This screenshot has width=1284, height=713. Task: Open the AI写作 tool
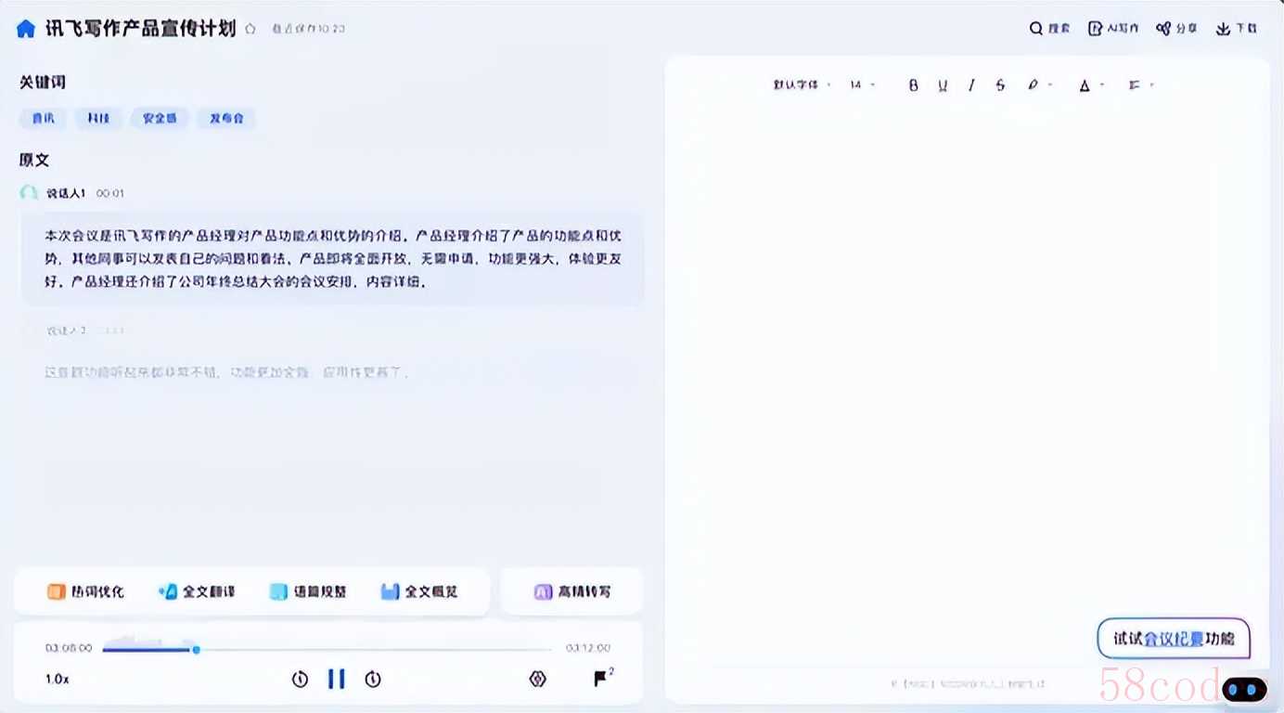[1113, 29]
